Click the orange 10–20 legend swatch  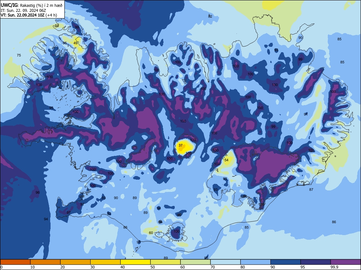(45, 262)
